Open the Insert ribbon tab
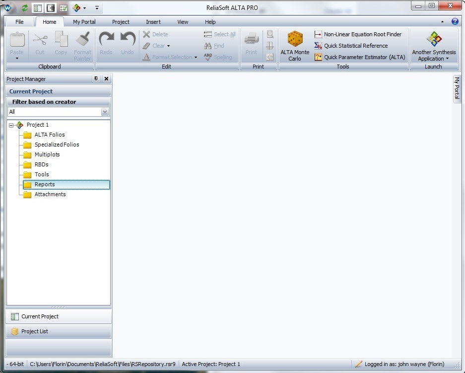Screen dimensions: 465x373 (x=153, y=22)
